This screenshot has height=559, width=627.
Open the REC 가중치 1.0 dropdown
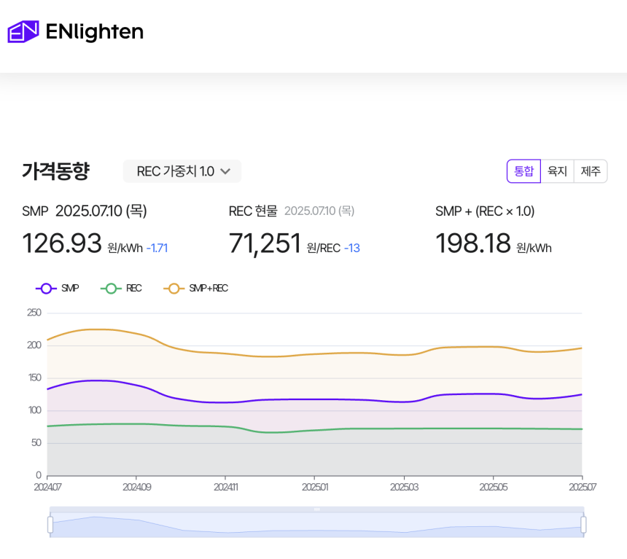[x=182, y=171]
